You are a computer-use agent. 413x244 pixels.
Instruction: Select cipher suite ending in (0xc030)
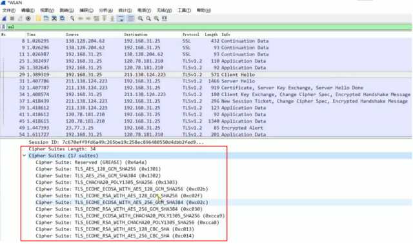coord(119,209)
